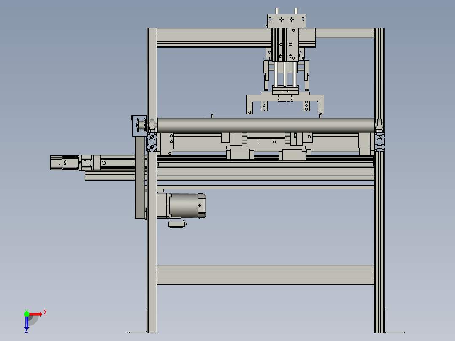This screenshot has height=341, width=455.
Task: Click the red X axis arrow of the triad
Action: click(x=35, y=314)
